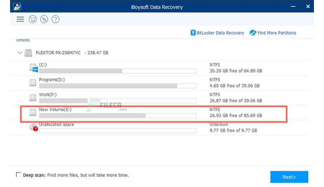
Task: Click the Deep scan description text
Action: tap(88, 175)
